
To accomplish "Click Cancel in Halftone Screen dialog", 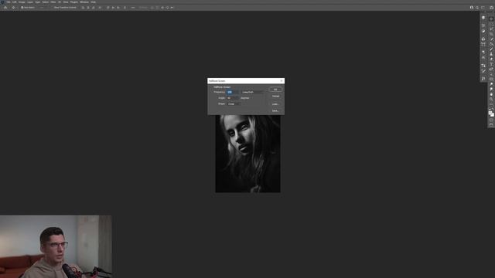I will coord(275,96).
